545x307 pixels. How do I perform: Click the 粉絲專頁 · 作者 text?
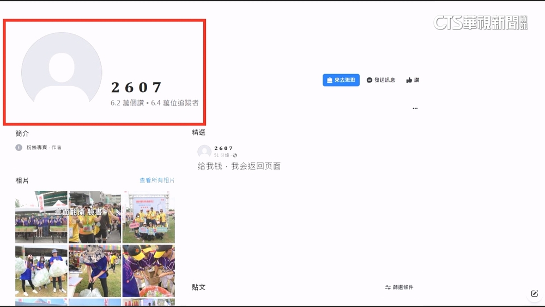pyautogui.click(x=44, y=147)
